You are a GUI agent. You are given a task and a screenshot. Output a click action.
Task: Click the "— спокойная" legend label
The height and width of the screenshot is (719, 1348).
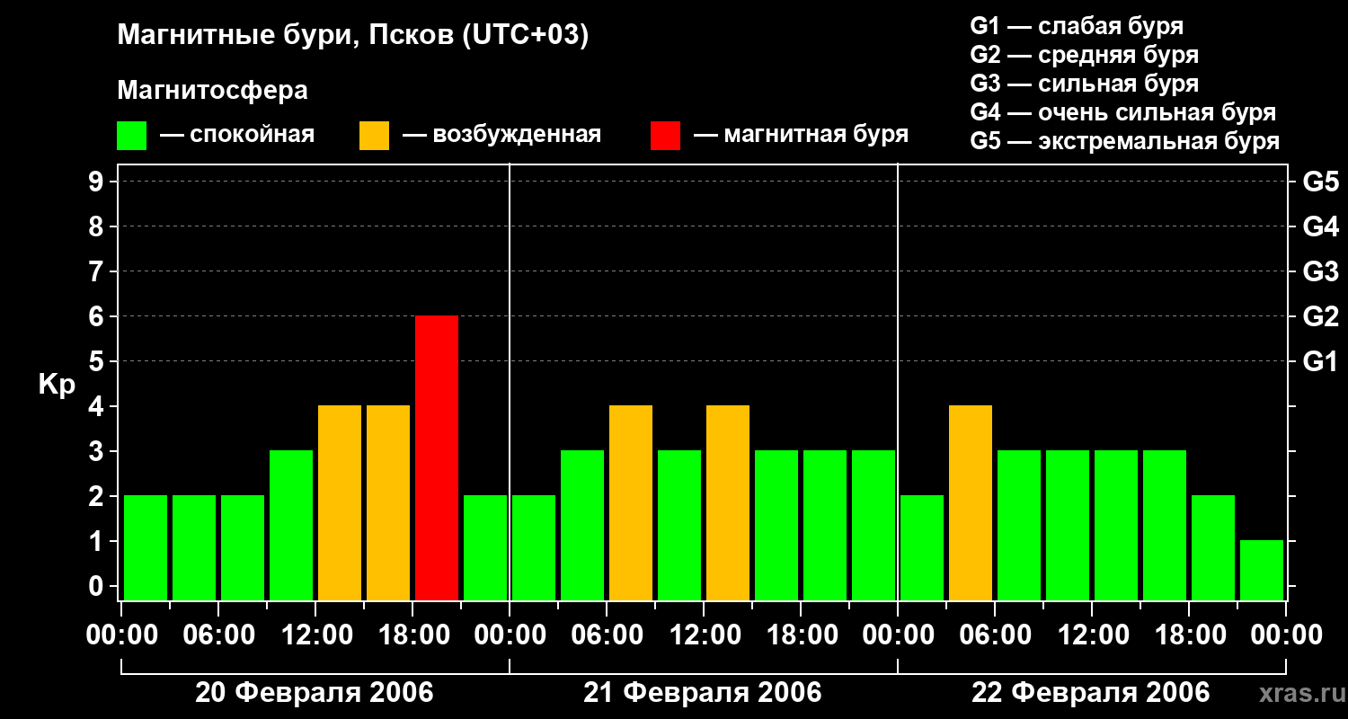click(x=237, y=135)
